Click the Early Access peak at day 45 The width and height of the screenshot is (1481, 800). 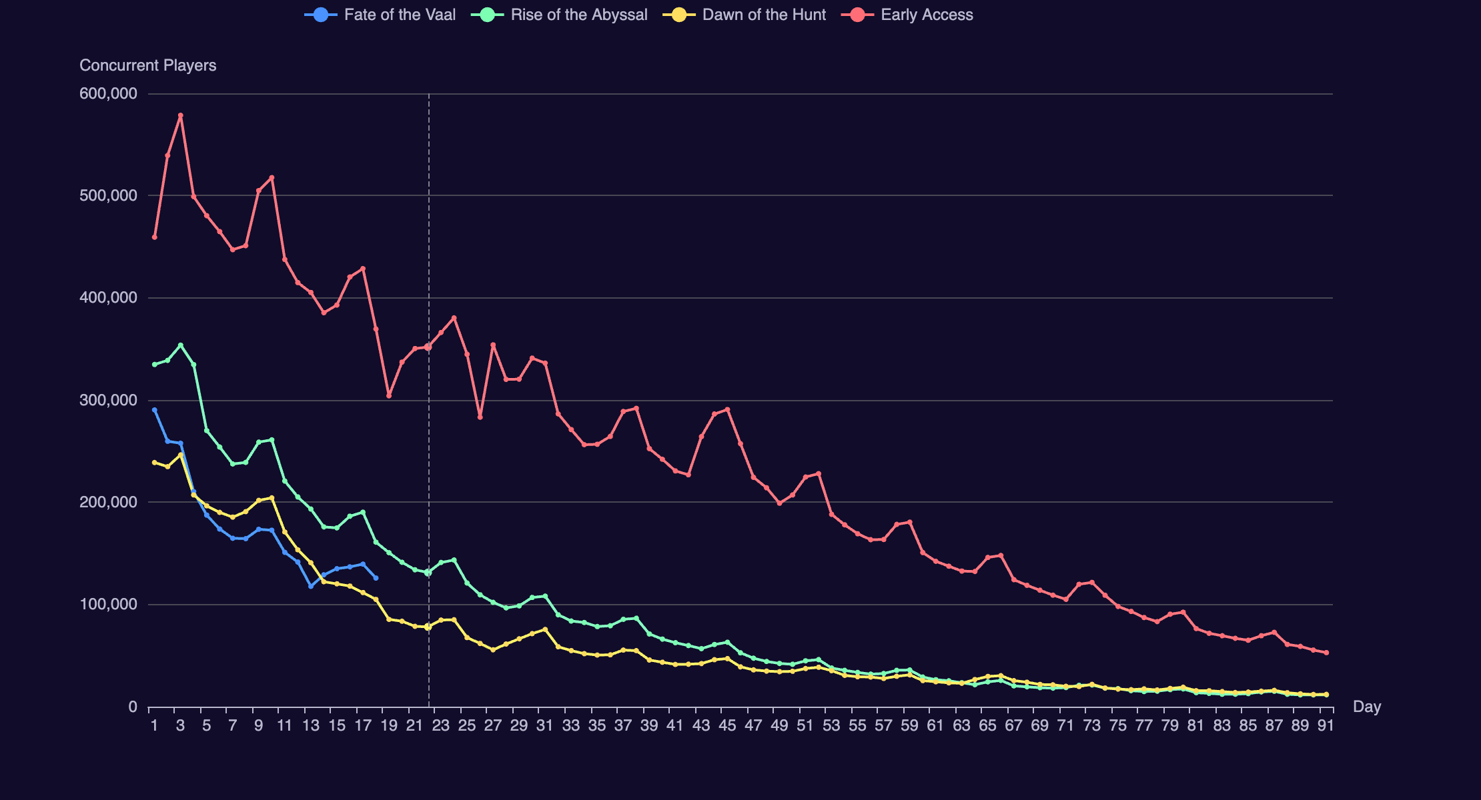click(727, 409)
